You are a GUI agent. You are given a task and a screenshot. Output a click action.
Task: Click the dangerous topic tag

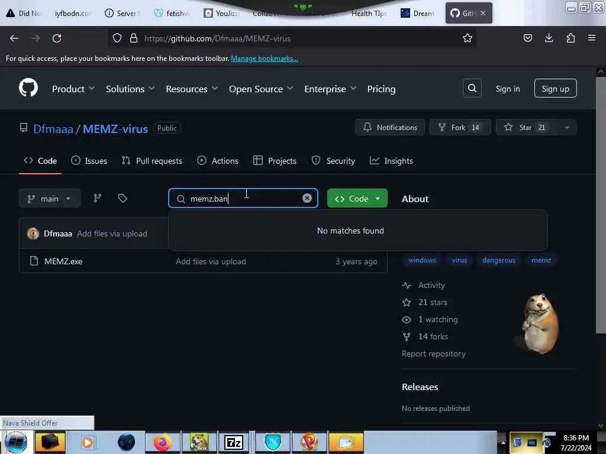click(x=498, y=260)
